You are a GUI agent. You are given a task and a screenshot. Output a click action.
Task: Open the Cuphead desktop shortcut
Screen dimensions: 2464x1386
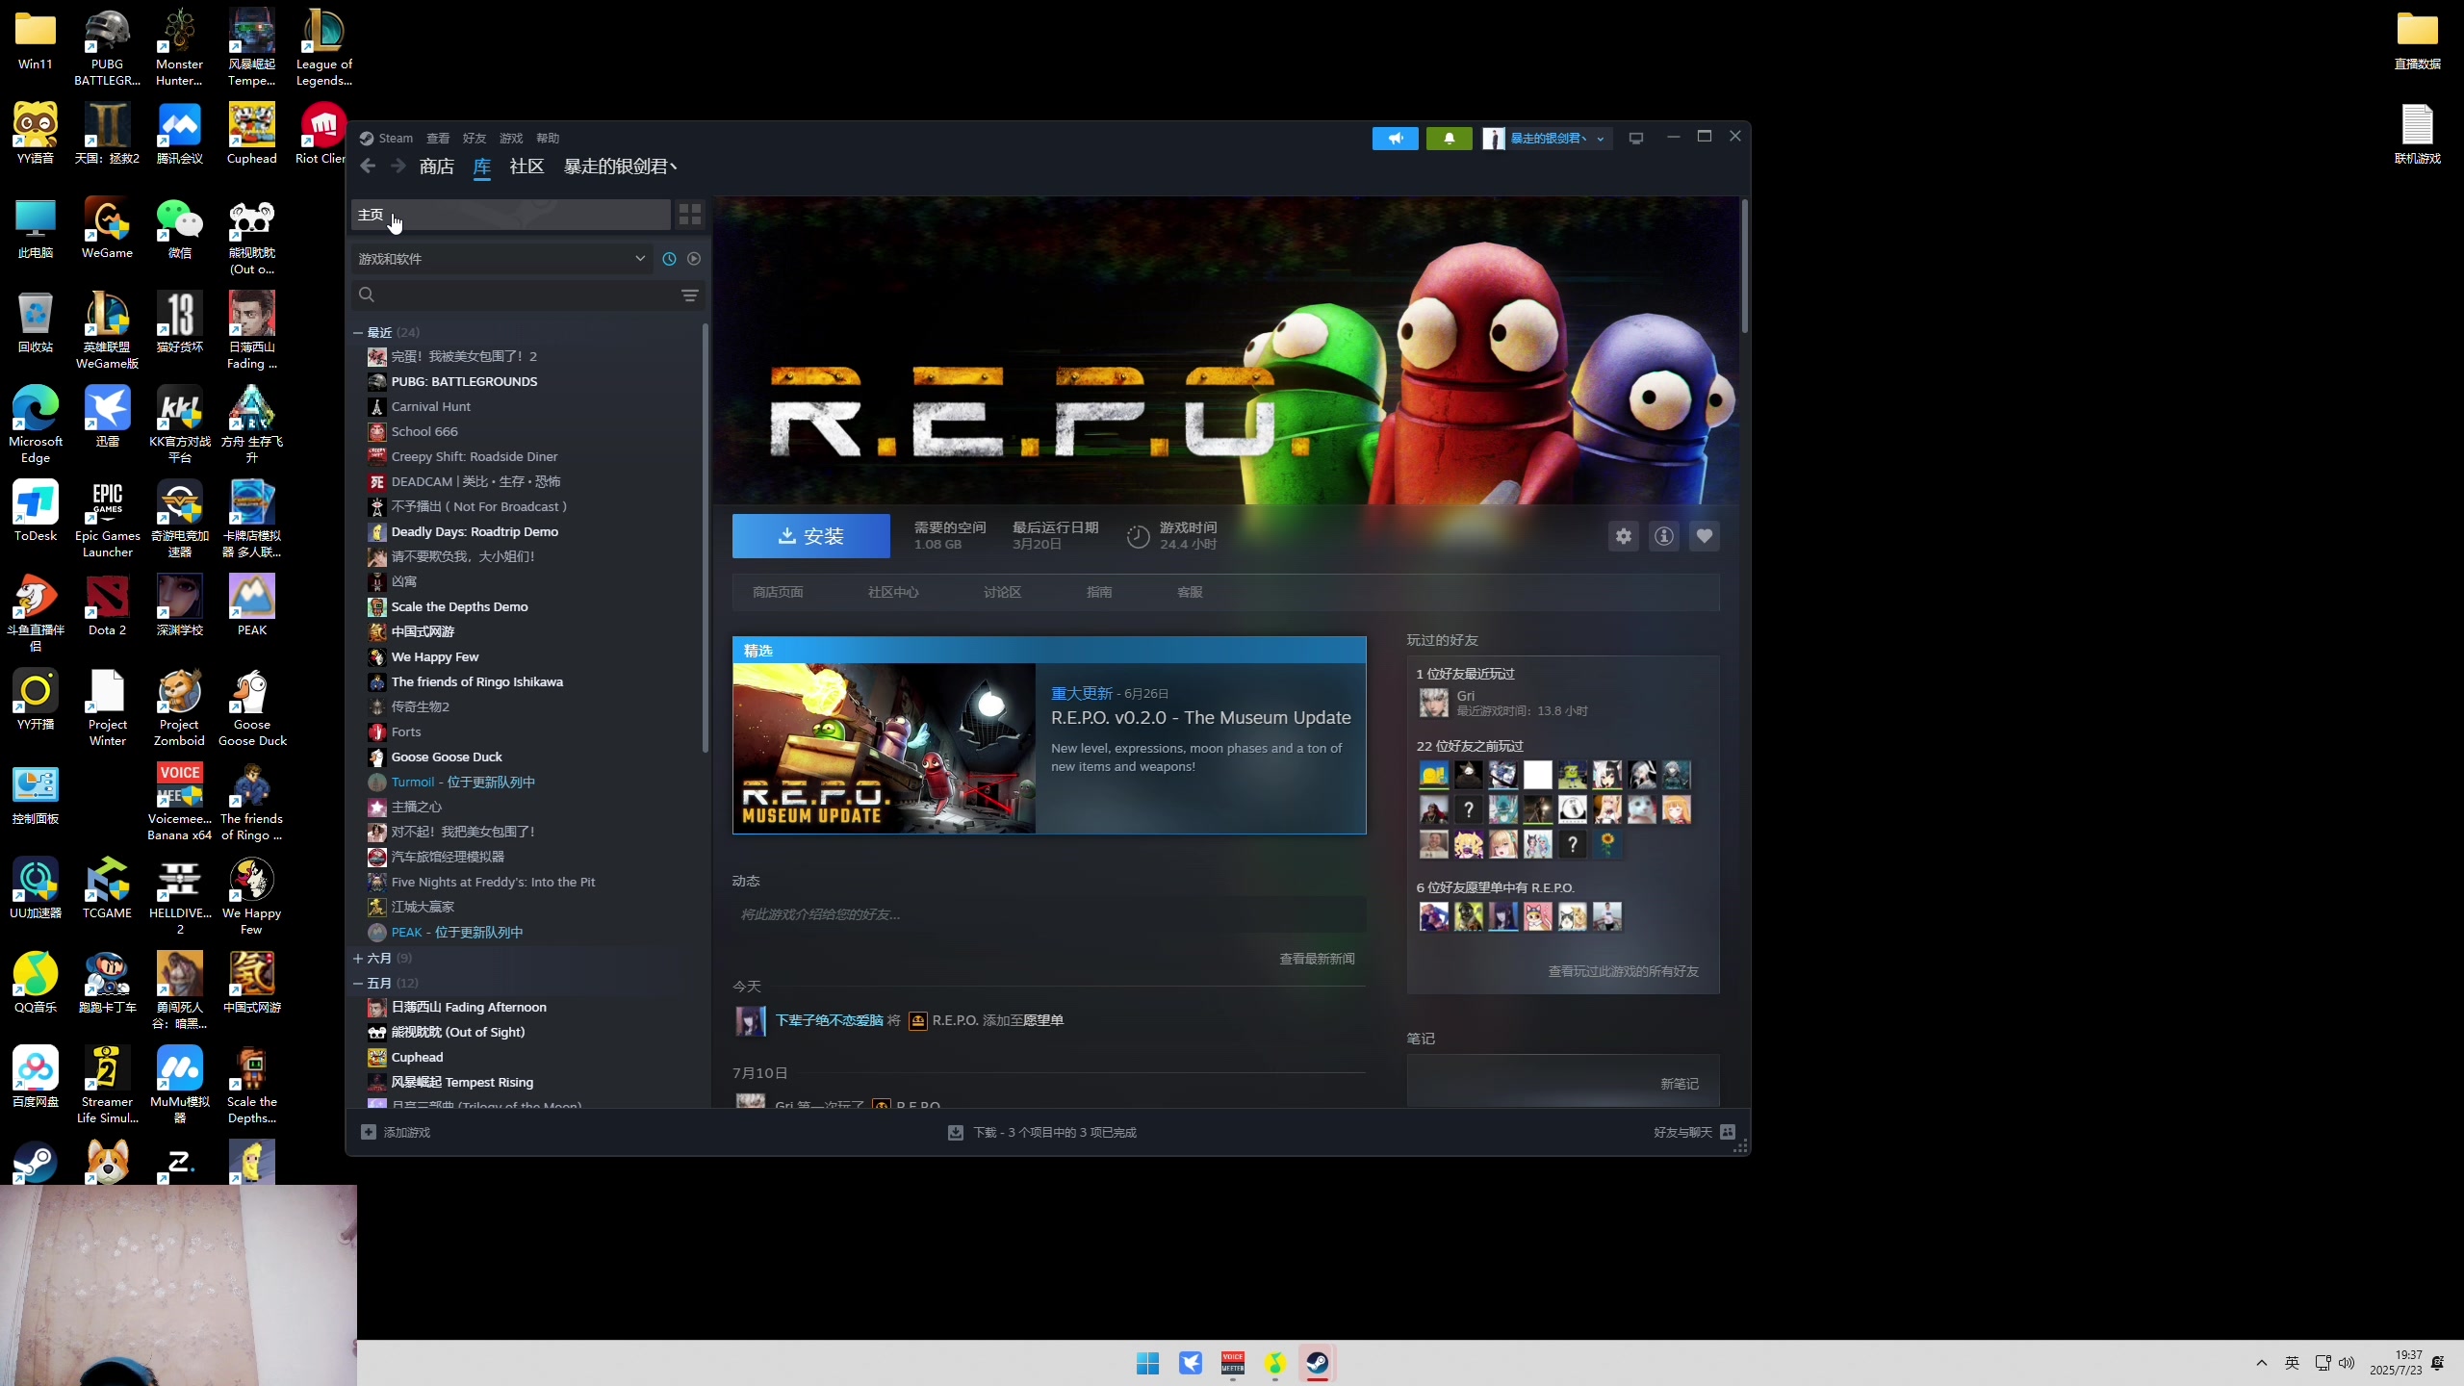(x=251, y=133)
